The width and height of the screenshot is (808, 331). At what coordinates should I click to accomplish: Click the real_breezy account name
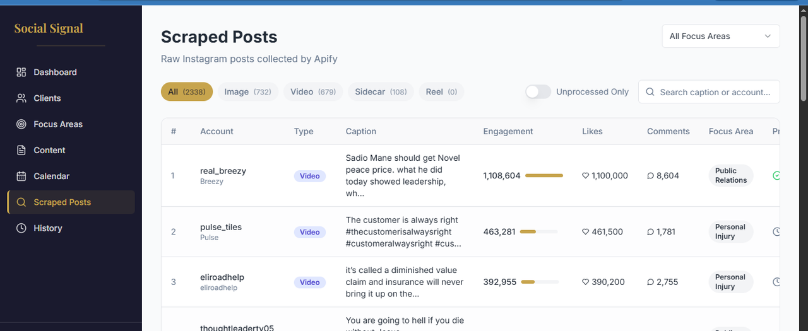point(223,171)
